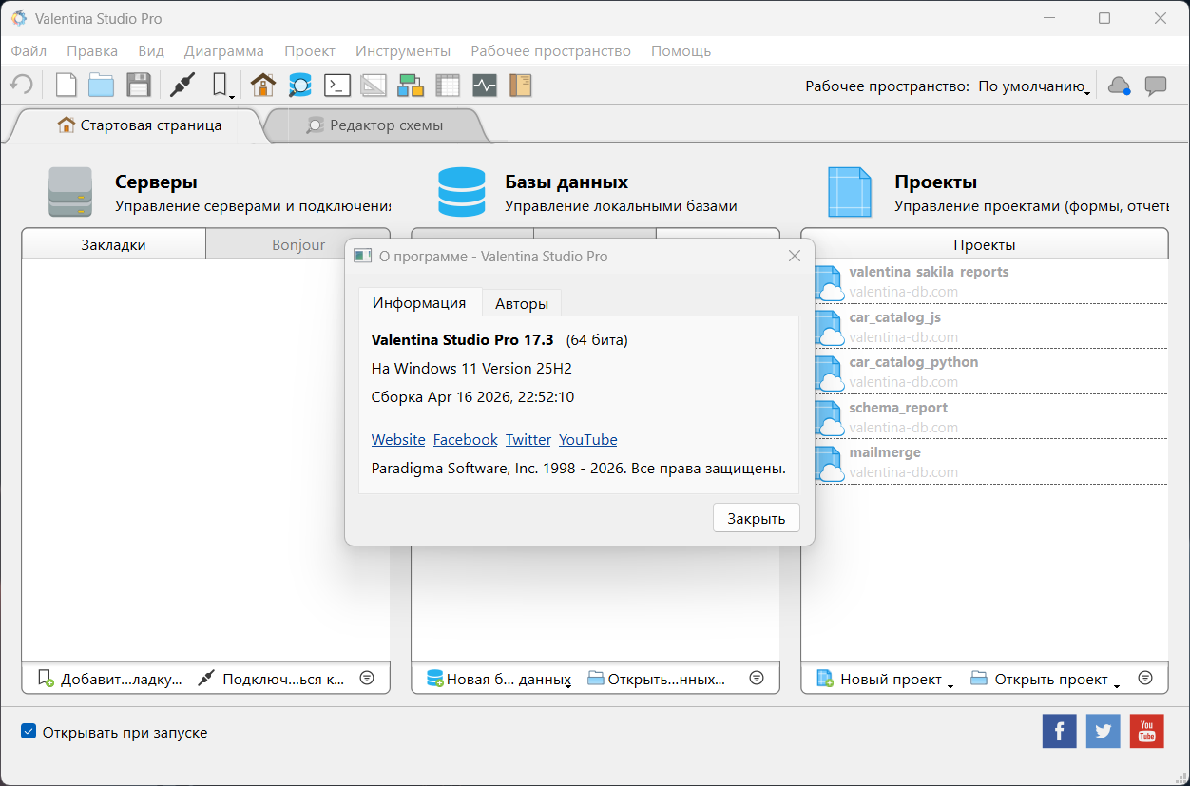The image size is (1190, 786).
Task: Click the floppy disk save icon
Action: (139, 85)
